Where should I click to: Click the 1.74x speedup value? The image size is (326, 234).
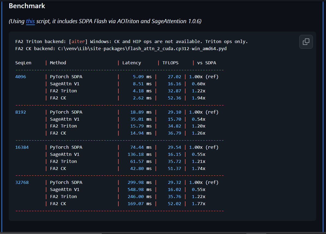pyautogui.click(x=199, y=168)
